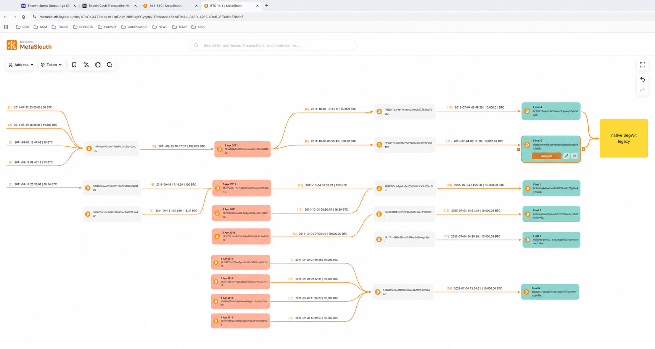The width and height of the screenshot is (655, 349).
Task: Click the chart icon on Final 5
Action: [574, 156]
